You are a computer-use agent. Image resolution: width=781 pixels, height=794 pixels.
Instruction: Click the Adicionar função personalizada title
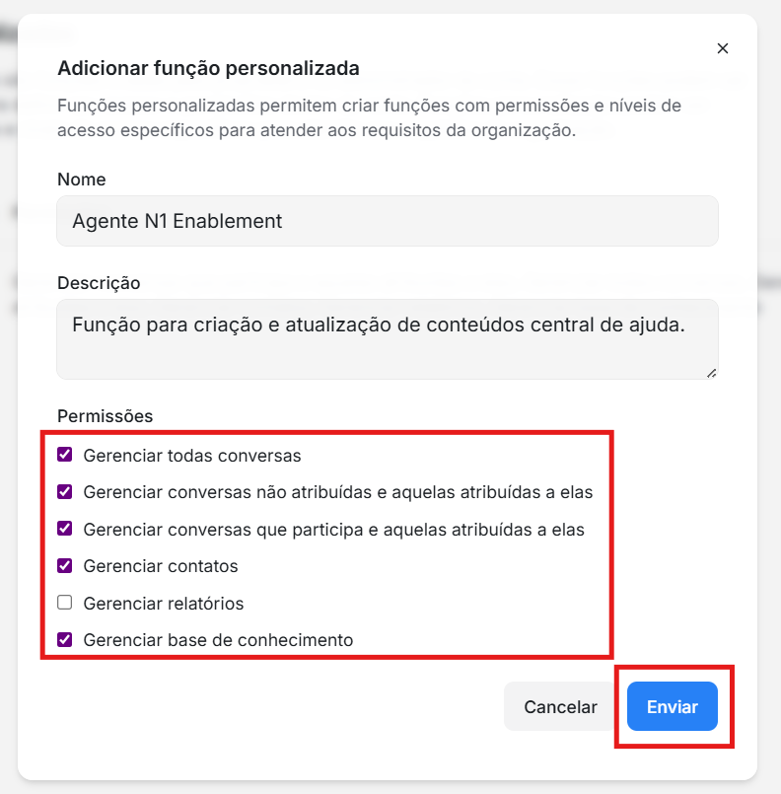[208, 68]
